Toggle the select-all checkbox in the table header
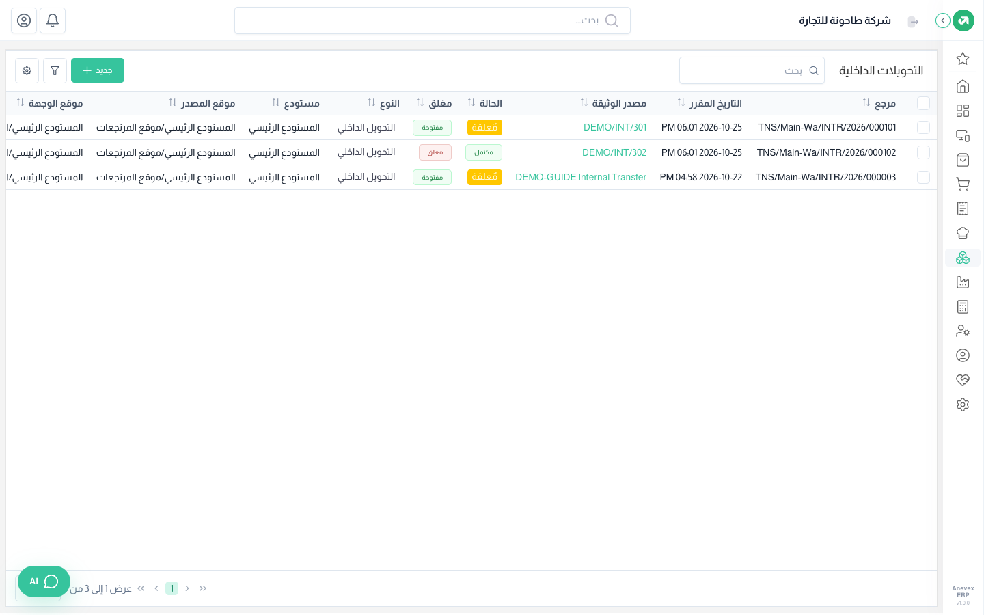Image resolution: width=984 pixels, height=615 pixels. pos(923,103)
